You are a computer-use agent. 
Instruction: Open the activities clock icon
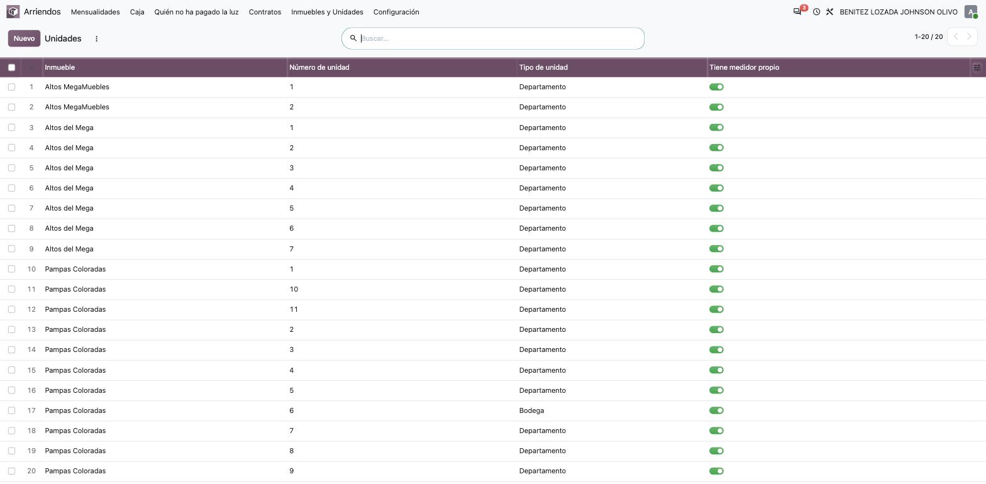point(816,12)
